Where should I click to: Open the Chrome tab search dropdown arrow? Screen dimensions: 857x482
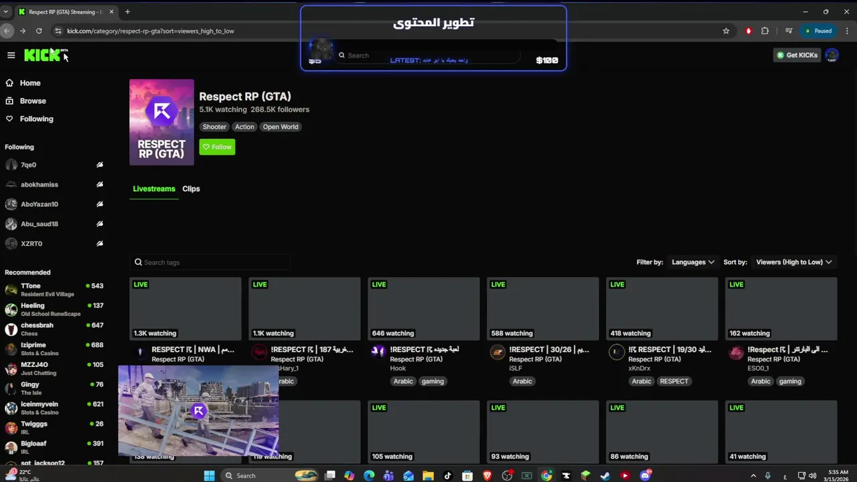(6, 11)
